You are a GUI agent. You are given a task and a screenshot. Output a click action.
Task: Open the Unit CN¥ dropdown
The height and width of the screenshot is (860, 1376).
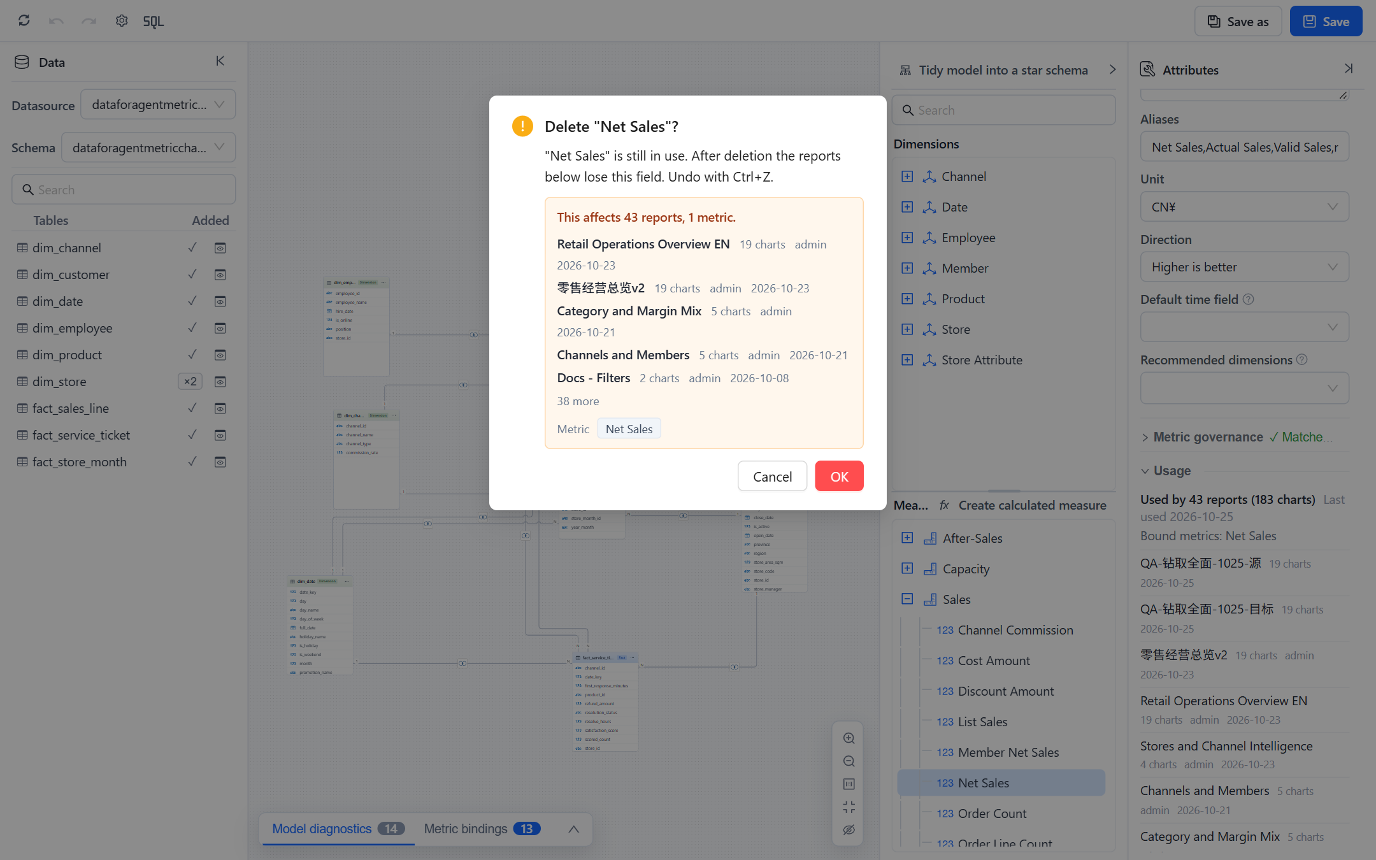pyautogui.click(x=1244, y=207)
